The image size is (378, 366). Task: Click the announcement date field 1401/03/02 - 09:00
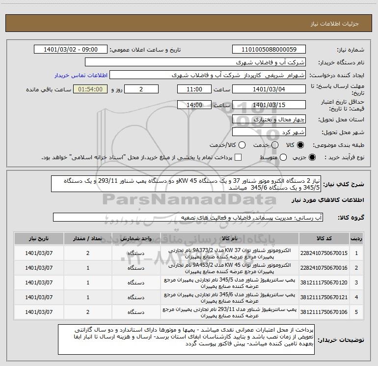(71, 50)
